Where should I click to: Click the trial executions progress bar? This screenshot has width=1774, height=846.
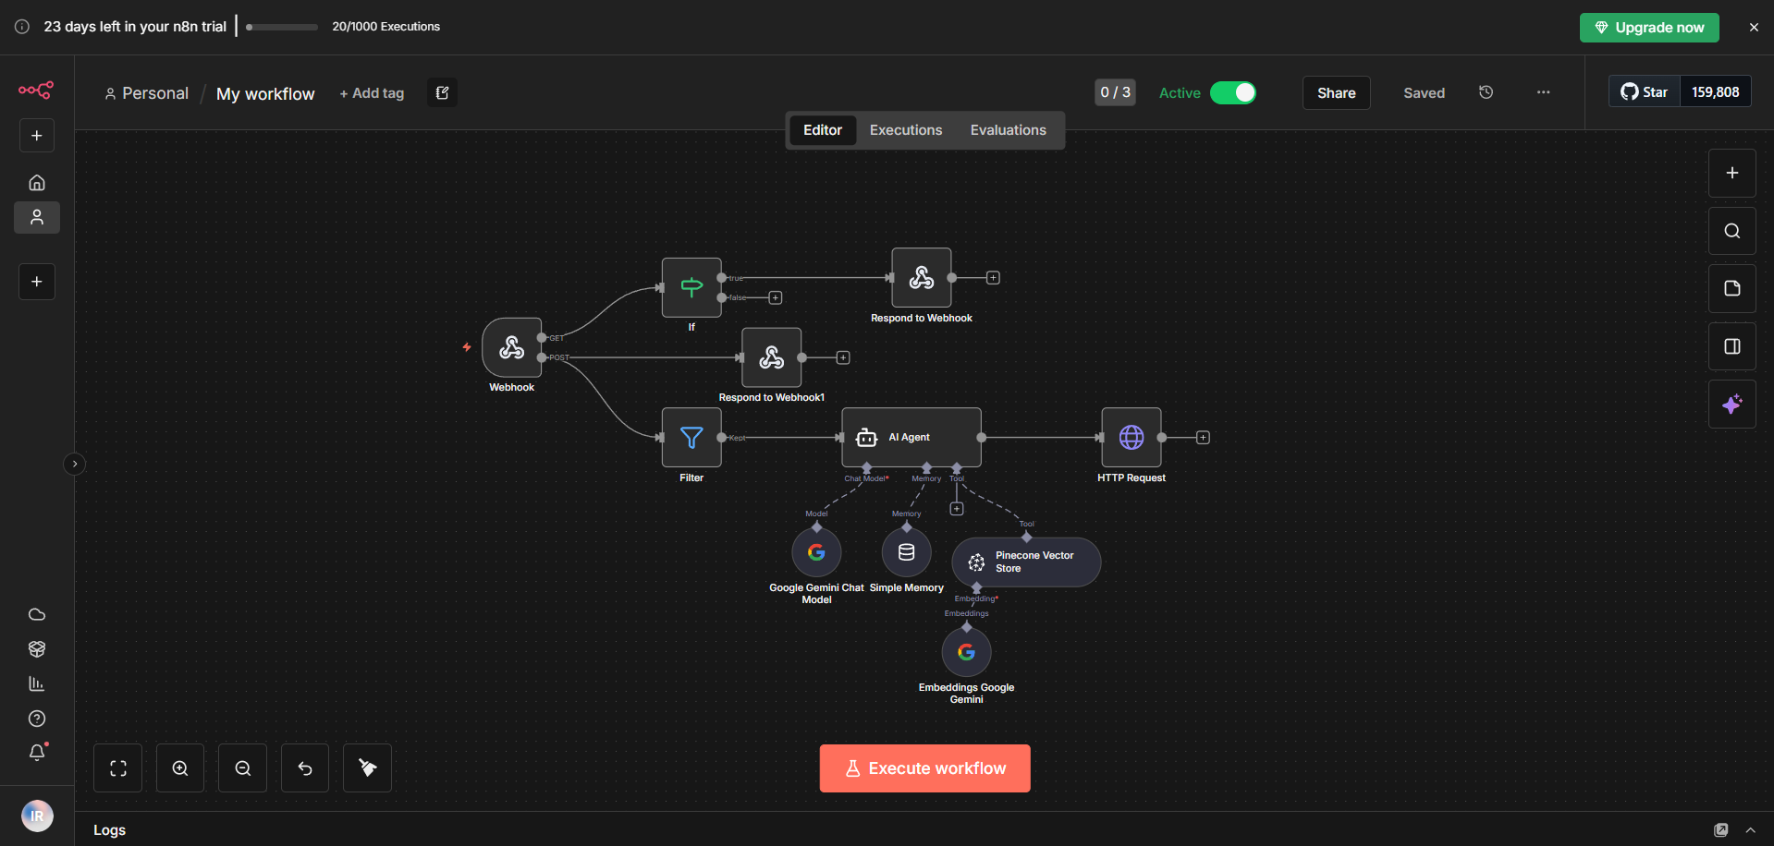[279, 27]
